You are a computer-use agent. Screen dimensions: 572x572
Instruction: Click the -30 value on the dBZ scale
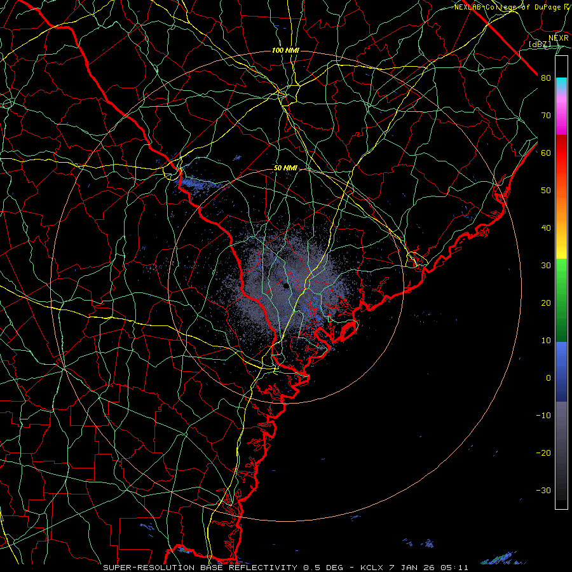[x=543, y=490]
